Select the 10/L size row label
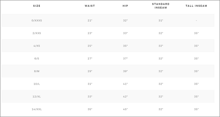Screen dimensions: 220x117 (x=36, y=84)
